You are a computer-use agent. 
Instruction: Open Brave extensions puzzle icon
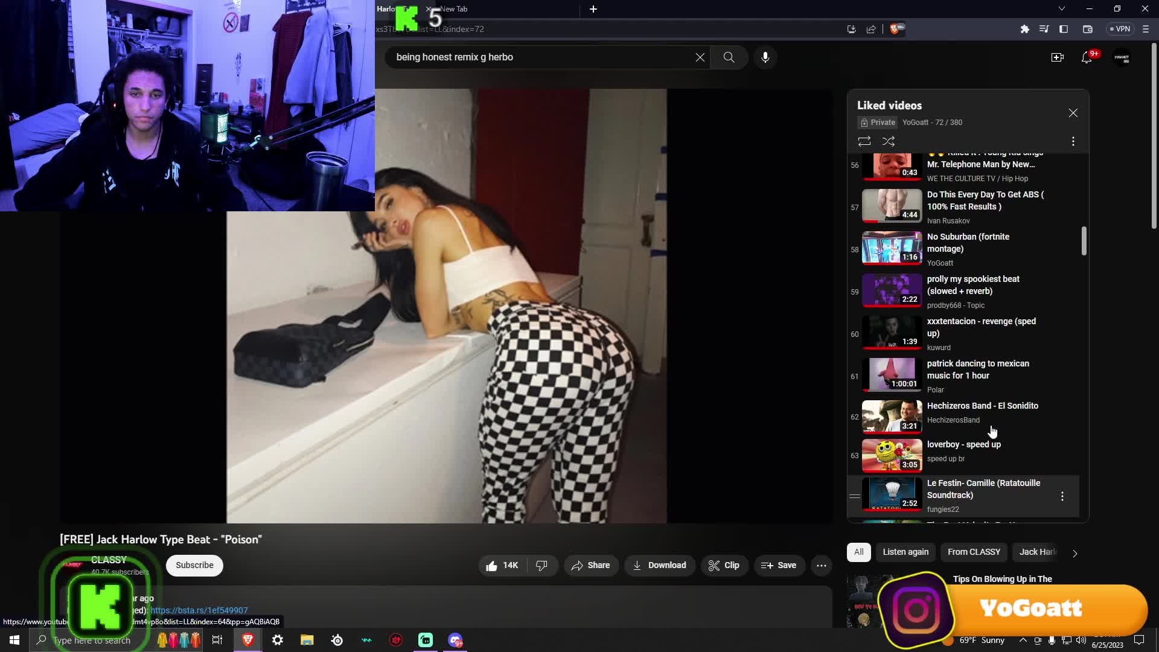(x=1024, y=29)
